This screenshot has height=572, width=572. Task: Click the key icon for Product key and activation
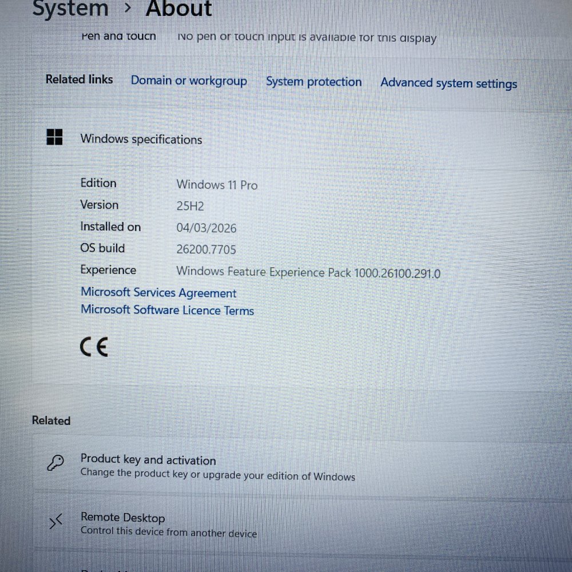[x=55, y=463]
